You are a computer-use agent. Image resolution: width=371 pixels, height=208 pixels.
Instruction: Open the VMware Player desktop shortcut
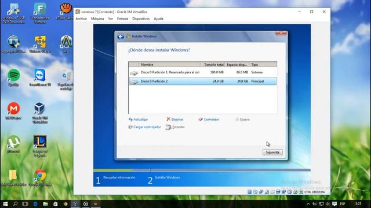click(x=40, y=44)
